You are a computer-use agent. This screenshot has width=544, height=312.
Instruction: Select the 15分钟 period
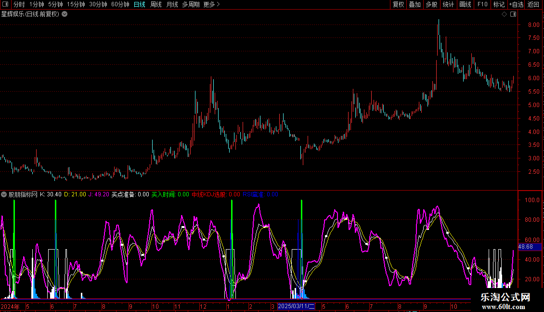click(x=76, y=4)
